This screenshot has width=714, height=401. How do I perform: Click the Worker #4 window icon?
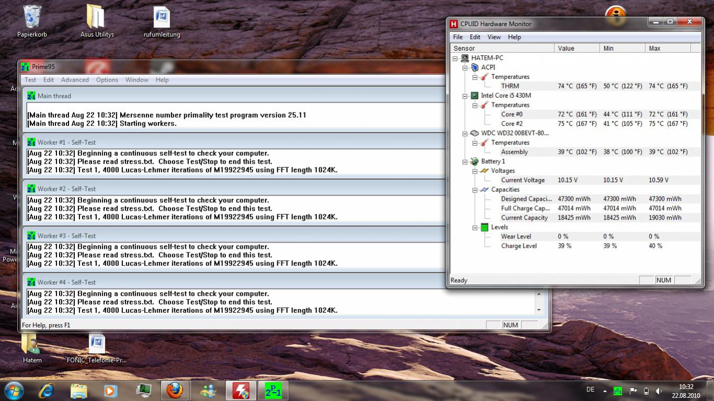(31, 282)
